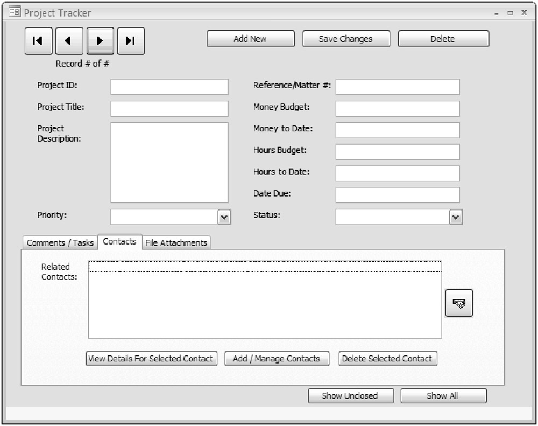This screenshot has width=538, height=426.
Task: View Details For Selected Contact
Action: coord(151,359)
